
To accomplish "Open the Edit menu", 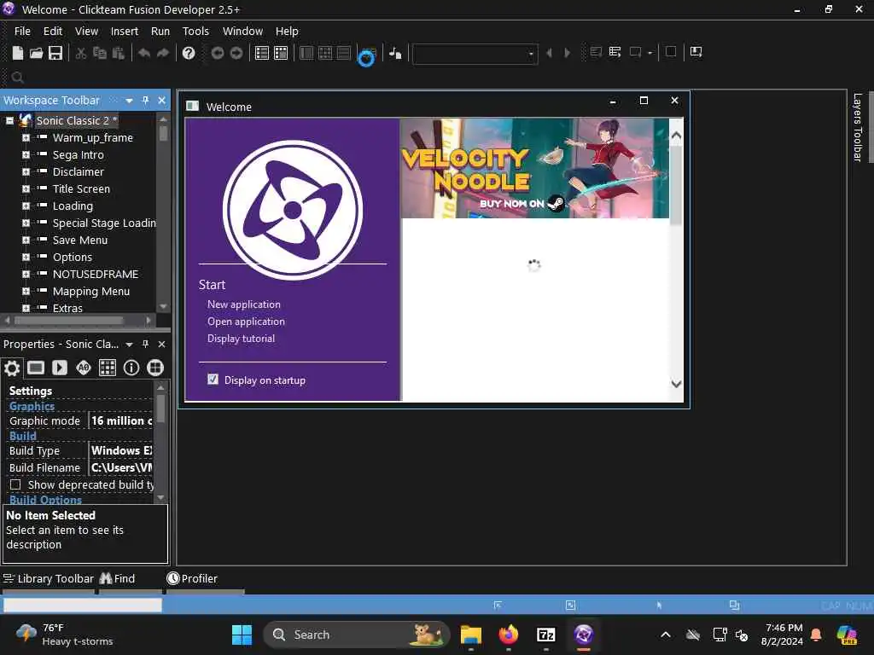I will (53, 32).
